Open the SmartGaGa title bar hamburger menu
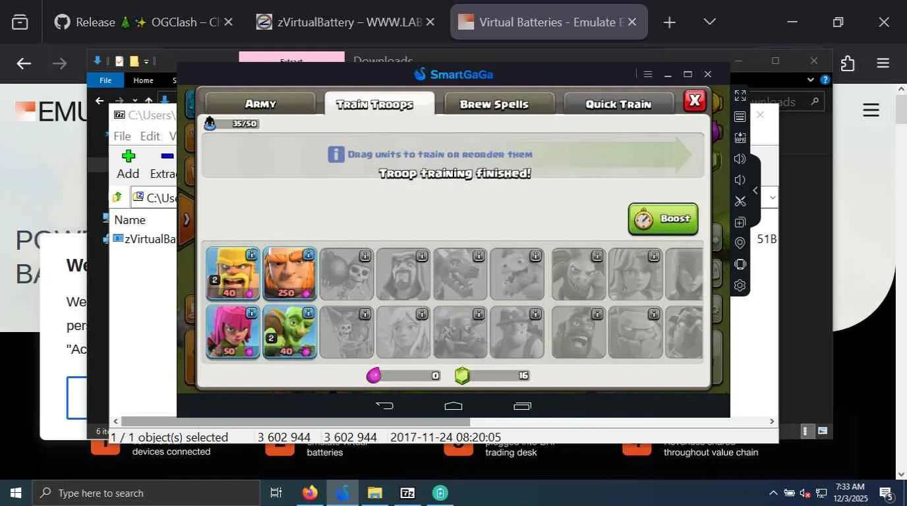This screenshot has width=907, height=506. click(x=648, y=74)
